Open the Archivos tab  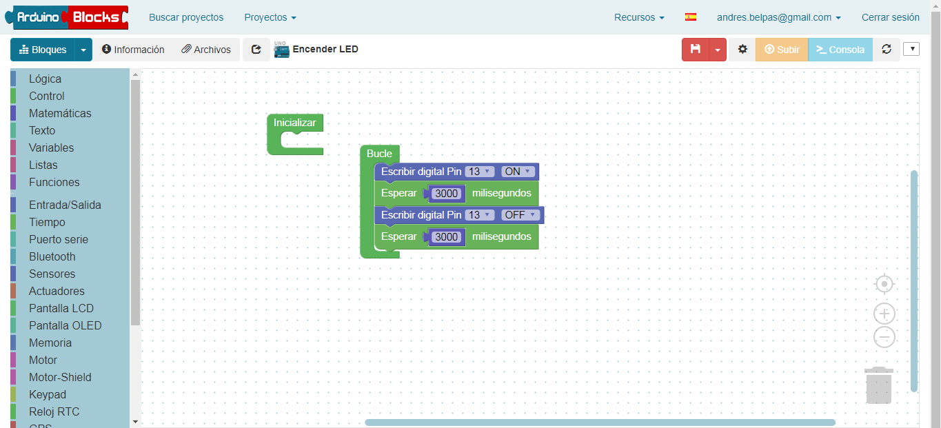pyautogui.click(x=206, y=50)
